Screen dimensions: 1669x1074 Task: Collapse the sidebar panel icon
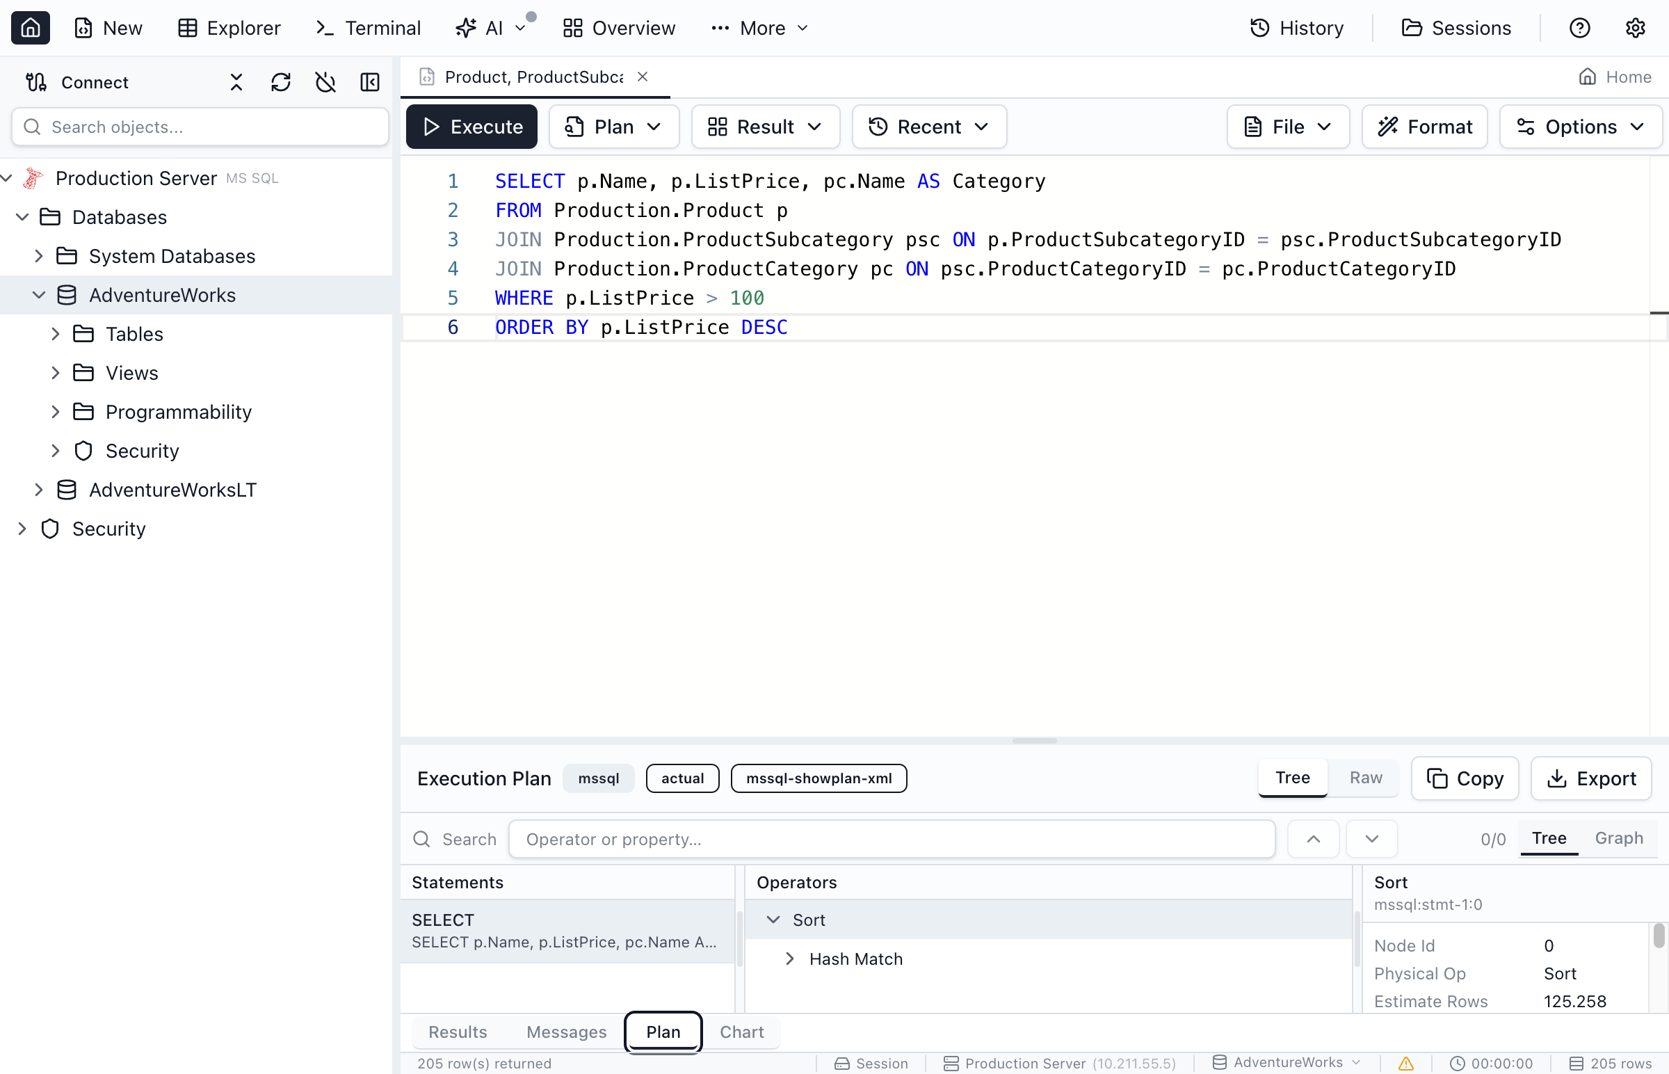(369, 82)
